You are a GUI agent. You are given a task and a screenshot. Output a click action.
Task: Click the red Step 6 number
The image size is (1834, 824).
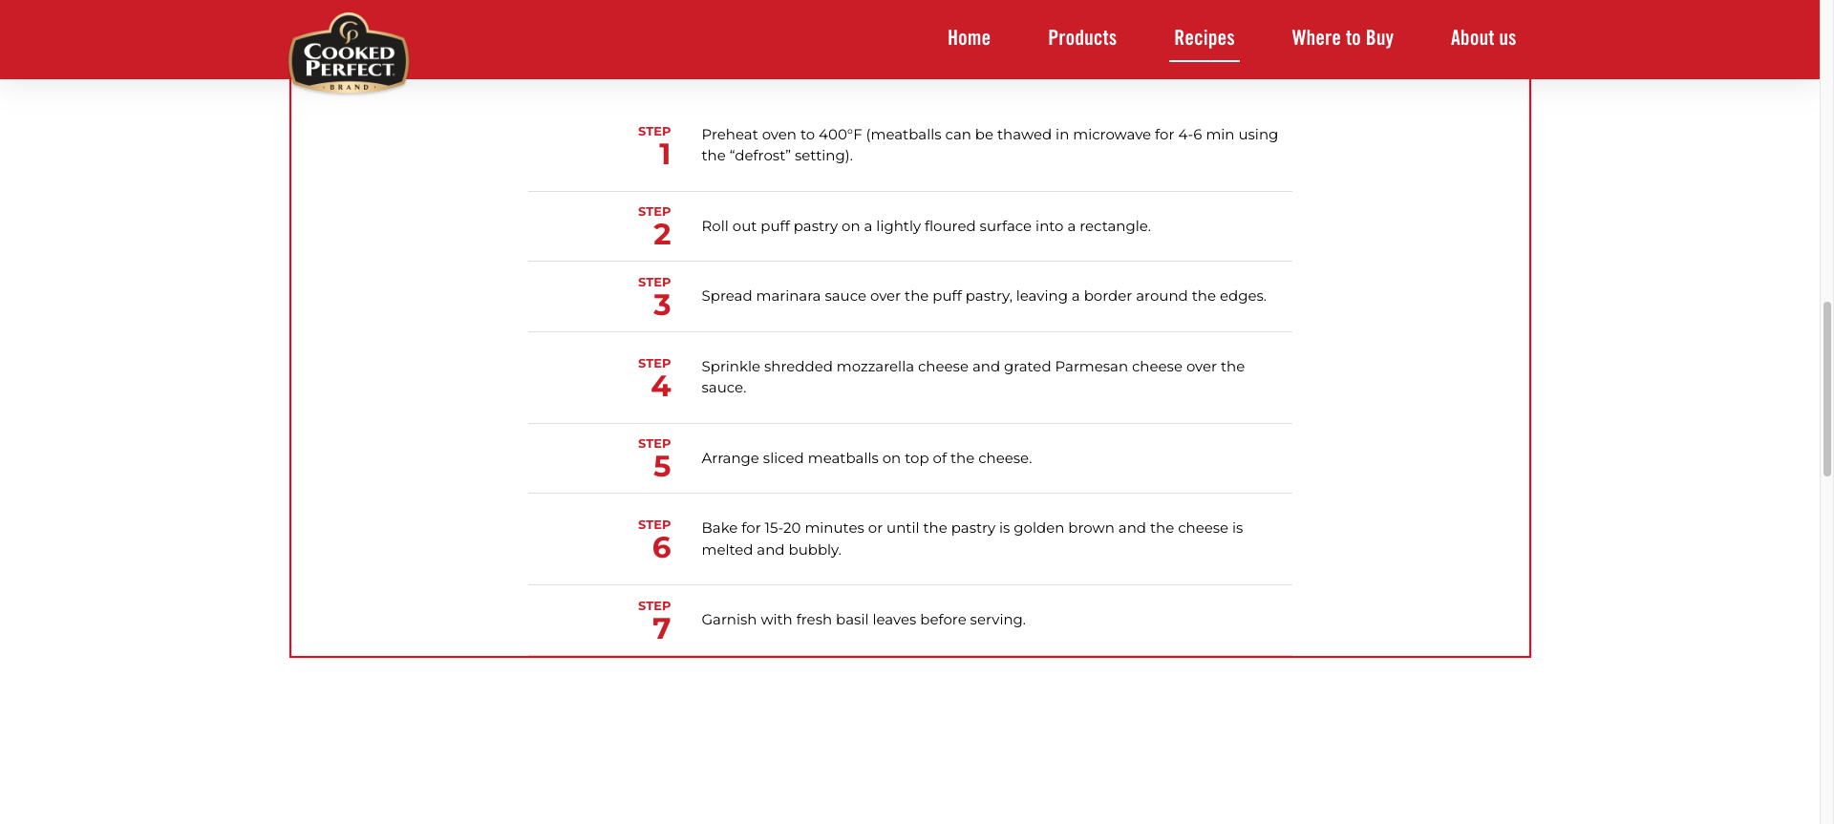pos(661,548)
